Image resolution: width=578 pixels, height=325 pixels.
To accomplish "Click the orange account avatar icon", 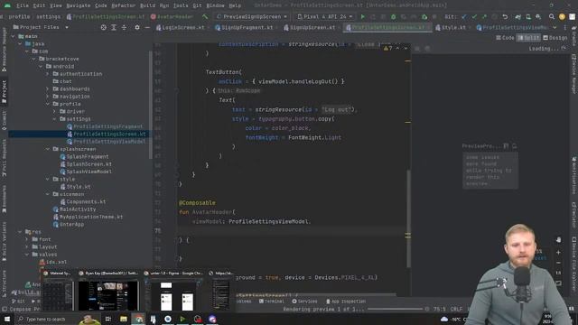I will point(562,16).
